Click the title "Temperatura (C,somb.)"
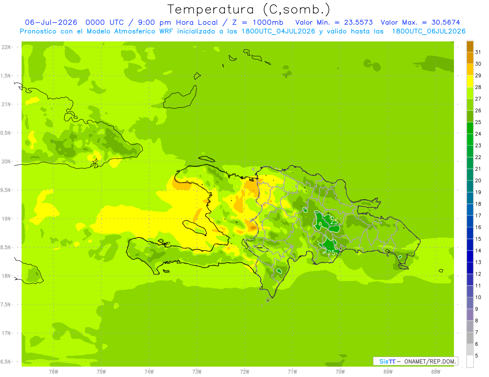Screen dimensions: 489x377 [249, 10]
